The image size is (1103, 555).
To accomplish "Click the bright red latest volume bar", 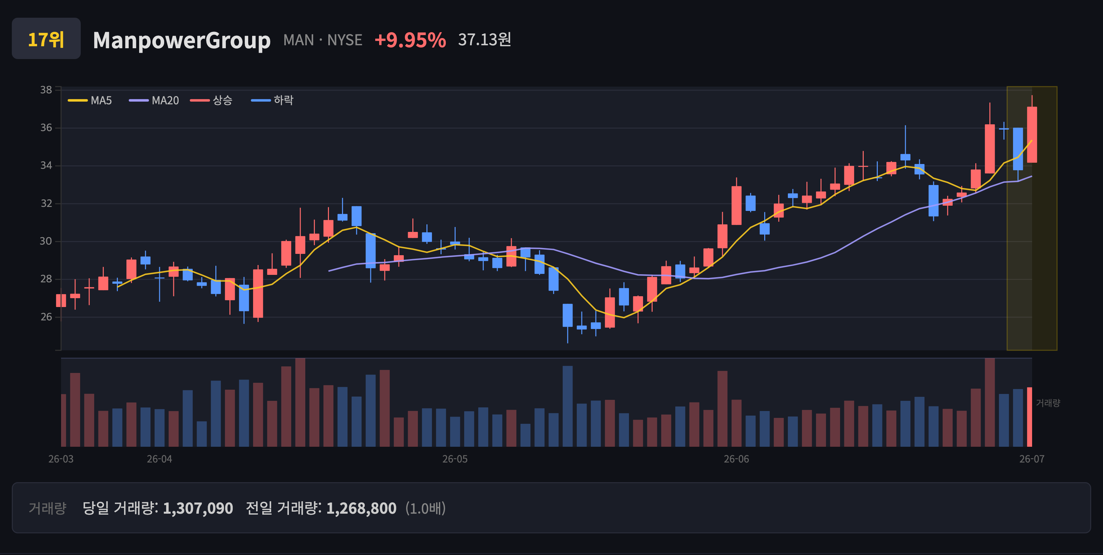I will (x=1030, y=417).
